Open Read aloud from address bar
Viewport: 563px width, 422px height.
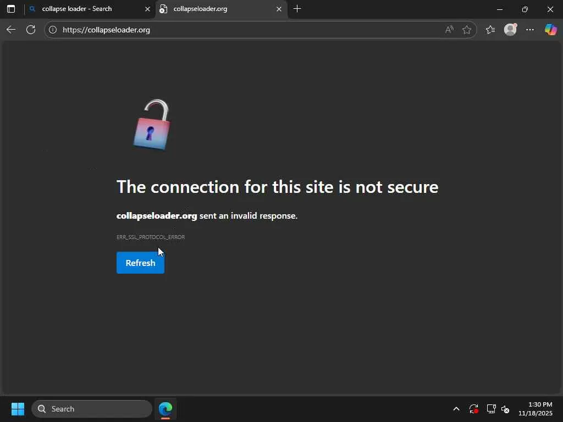[x=449, y=30]
